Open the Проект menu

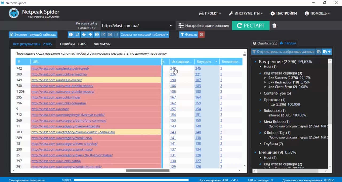point(210,13)
